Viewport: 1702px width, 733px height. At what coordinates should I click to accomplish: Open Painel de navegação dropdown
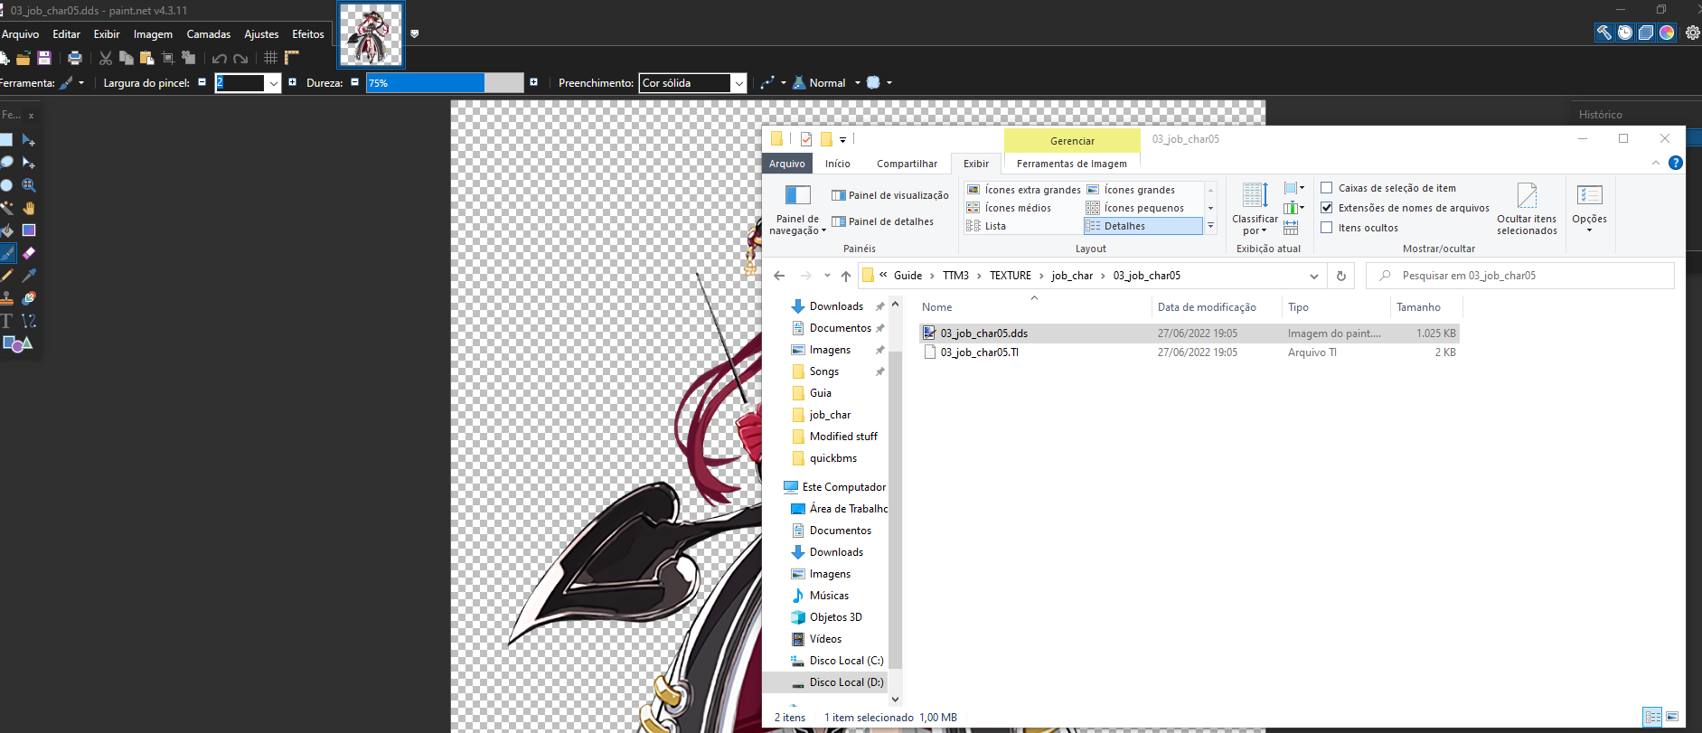tap(797, 210)
